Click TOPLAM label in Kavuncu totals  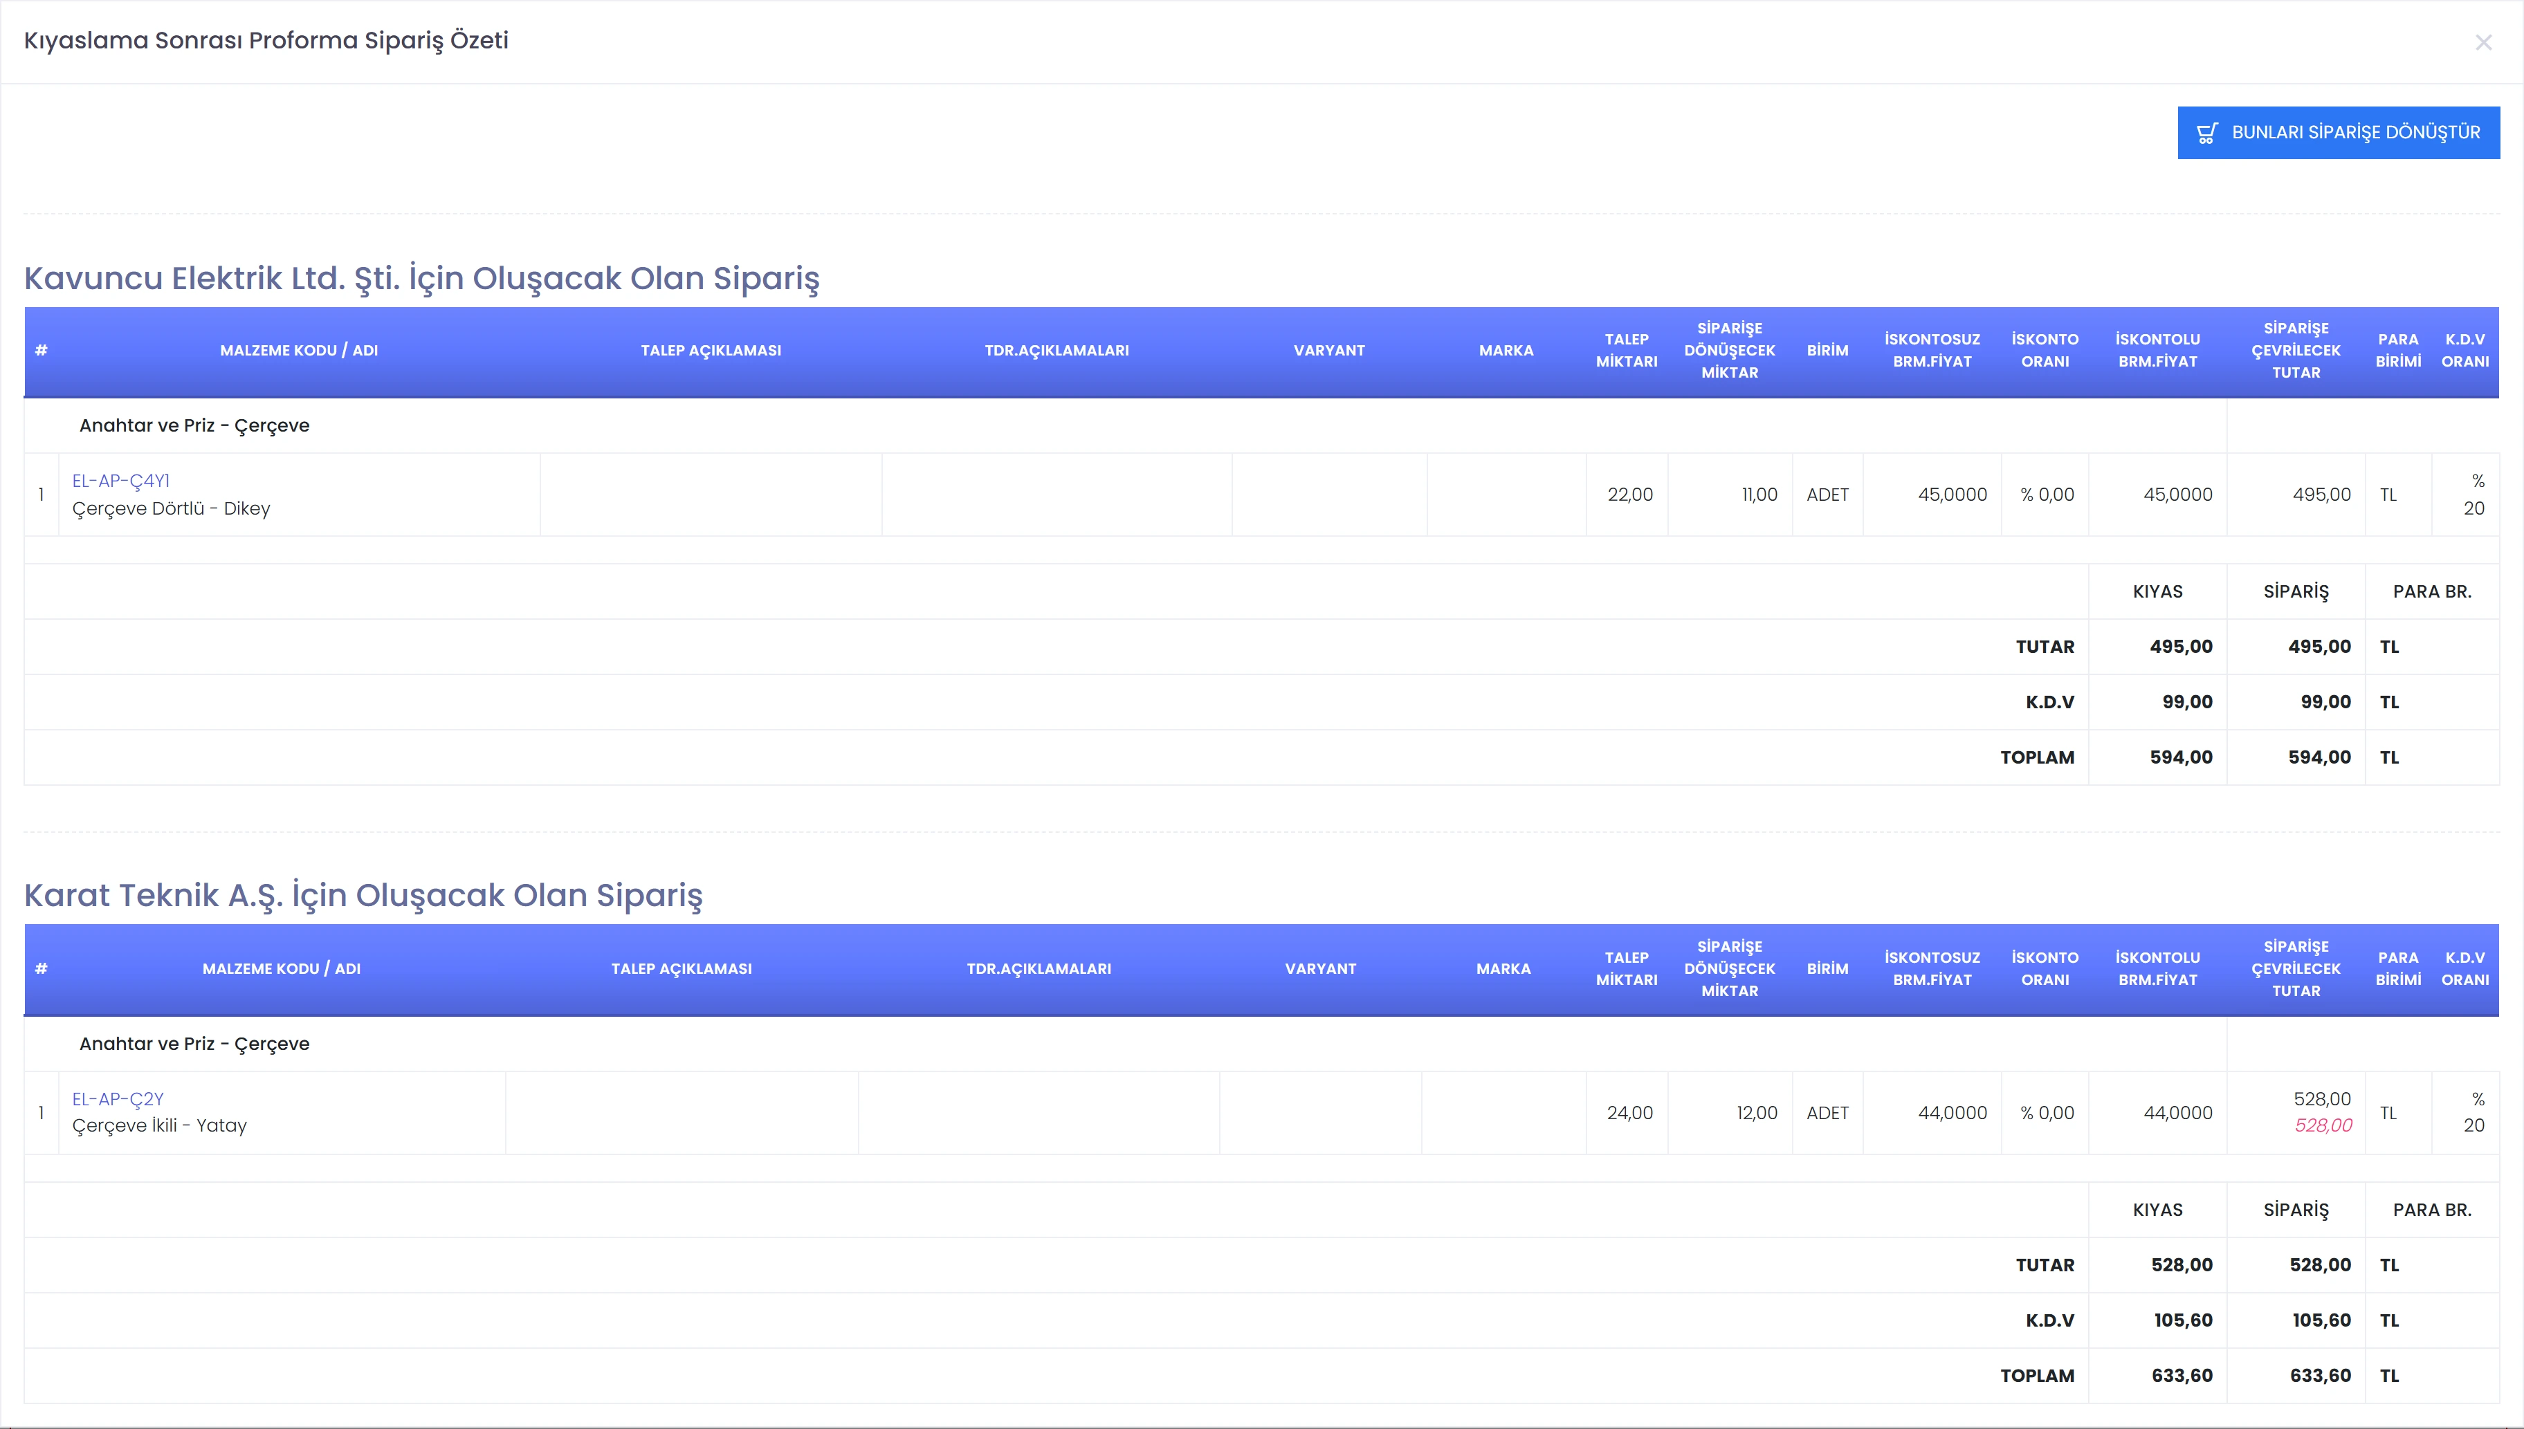click(2037, 757)
